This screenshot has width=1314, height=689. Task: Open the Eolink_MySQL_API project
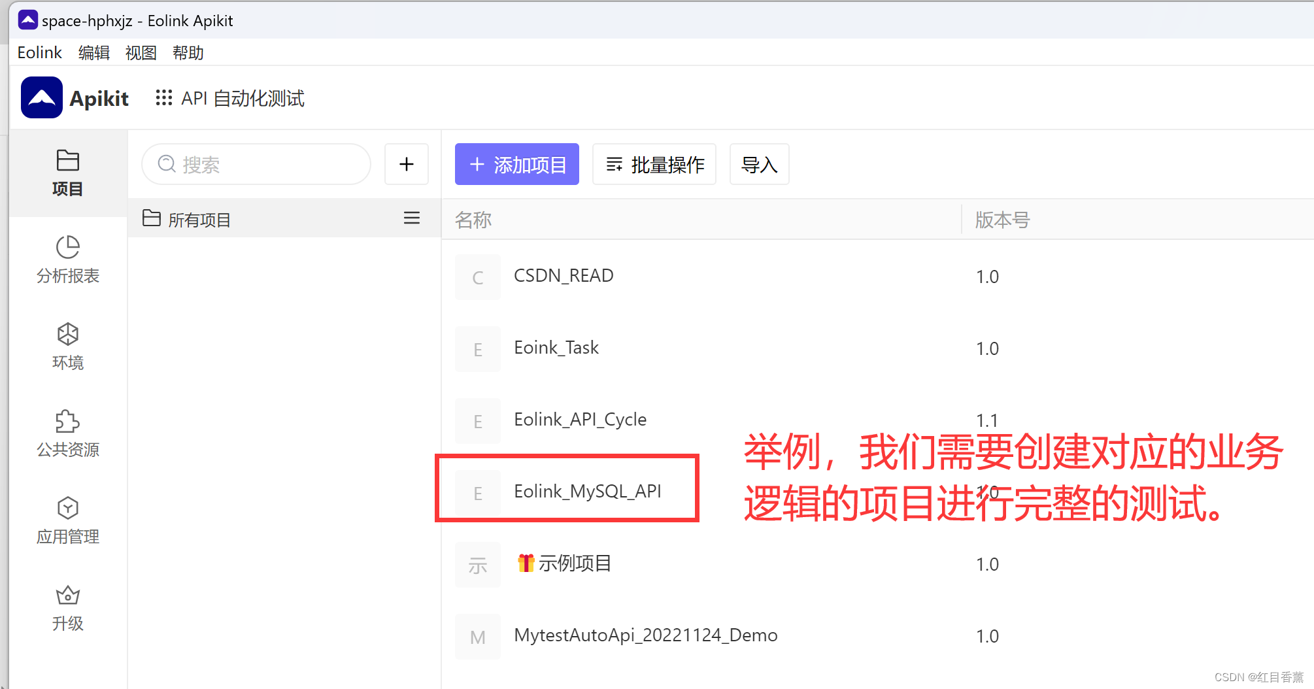(587, 490)
